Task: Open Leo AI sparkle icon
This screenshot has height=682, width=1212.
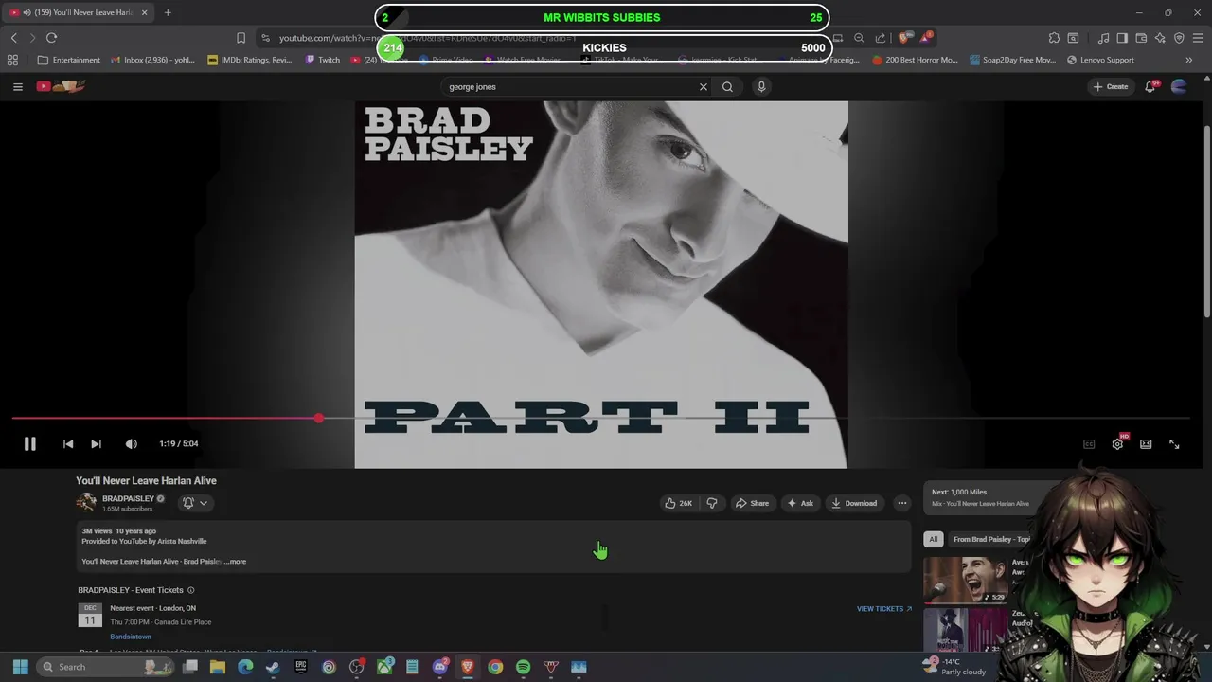Action: pyautogui.click(x=1160, y=38)
